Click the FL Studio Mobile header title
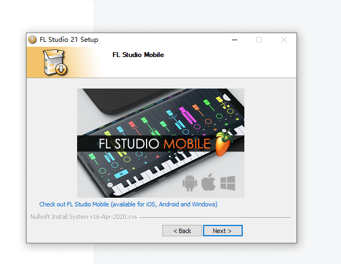 138,55
